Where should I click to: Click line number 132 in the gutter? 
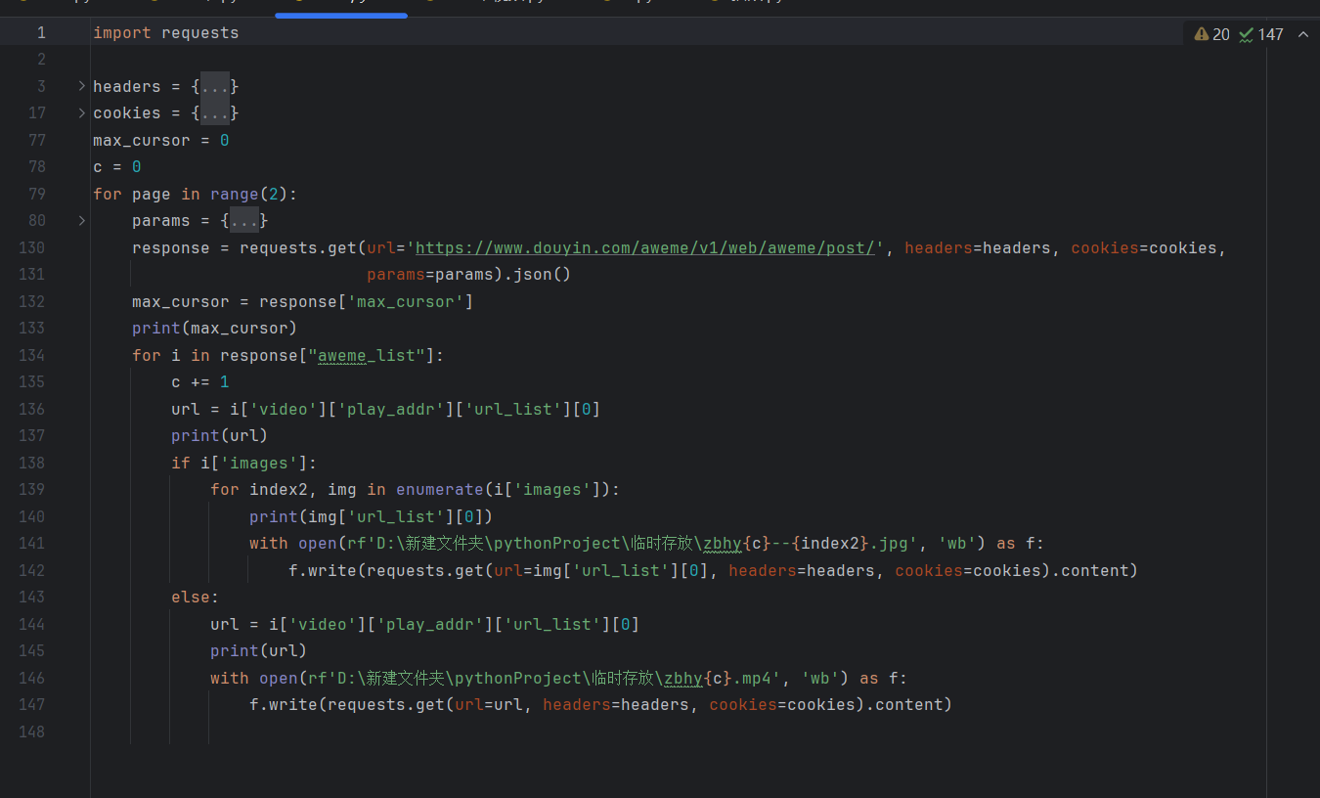tap(31, 301)
